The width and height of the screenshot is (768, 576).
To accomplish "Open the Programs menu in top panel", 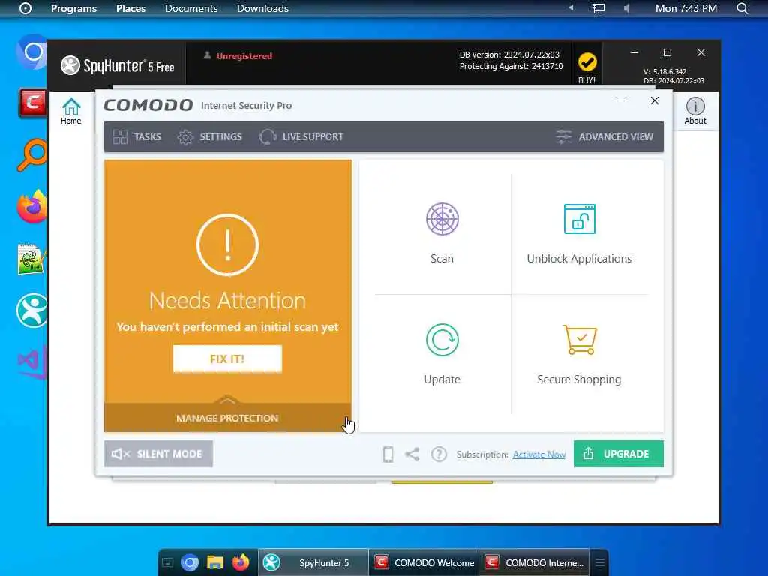I will coord(74,8).
